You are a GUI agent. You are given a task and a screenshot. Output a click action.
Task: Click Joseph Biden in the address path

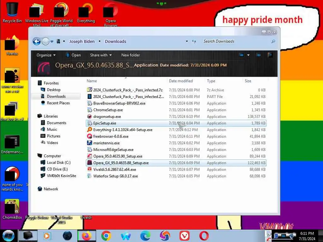(x=82, y=41)
